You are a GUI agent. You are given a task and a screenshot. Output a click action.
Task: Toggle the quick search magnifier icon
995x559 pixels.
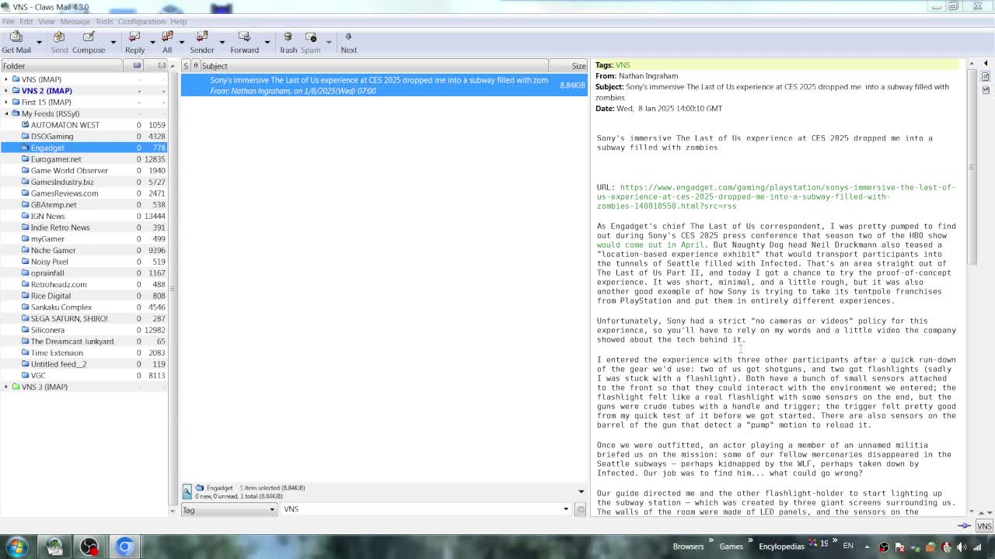point(187,491)
